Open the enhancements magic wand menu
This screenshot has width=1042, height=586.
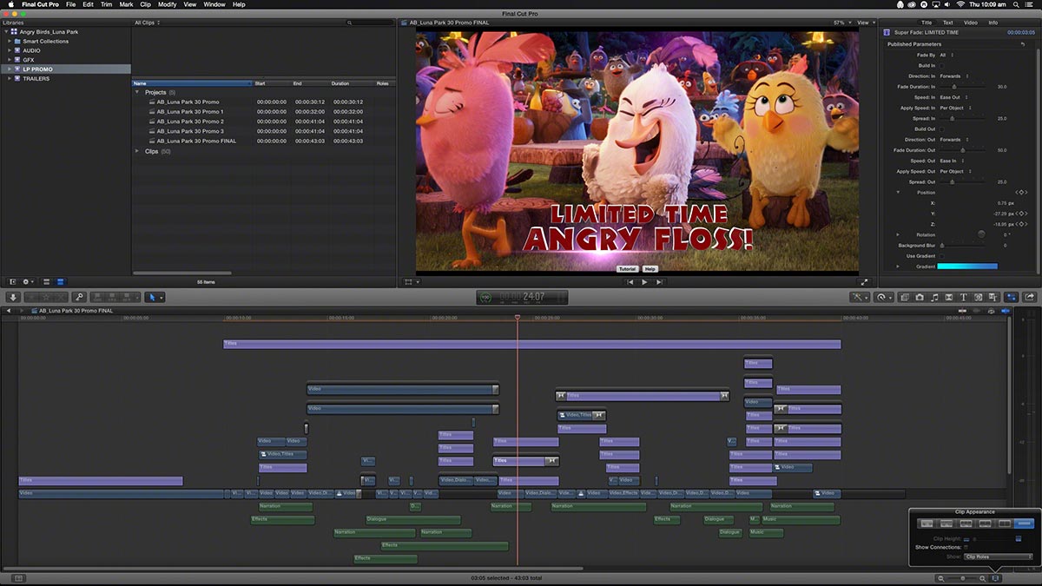(x=861, y=297)
